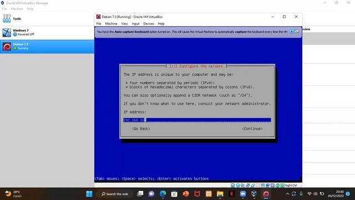Expand the hidden system tray icons
This screenshot has height=200, width=355.
coord(287,194)
